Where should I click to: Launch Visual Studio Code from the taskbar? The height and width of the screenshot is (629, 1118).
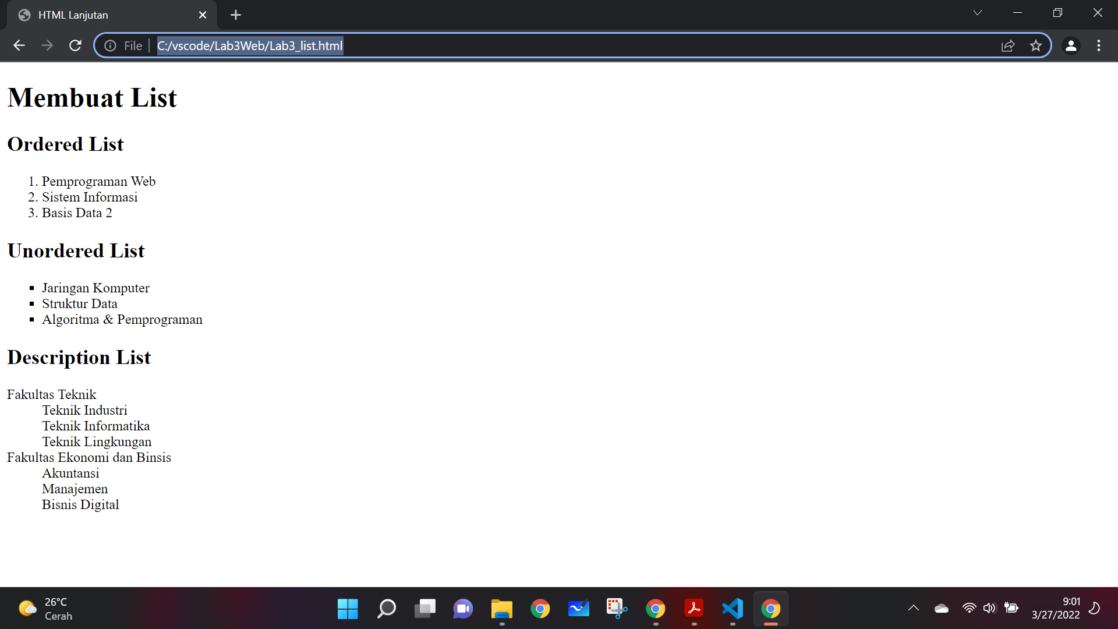point(732,609)
